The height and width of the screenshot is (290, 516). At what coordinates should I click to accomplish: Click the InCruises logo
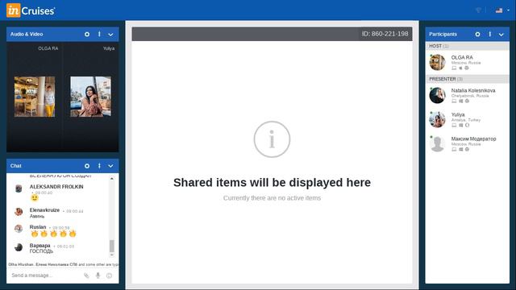(31, 10)
